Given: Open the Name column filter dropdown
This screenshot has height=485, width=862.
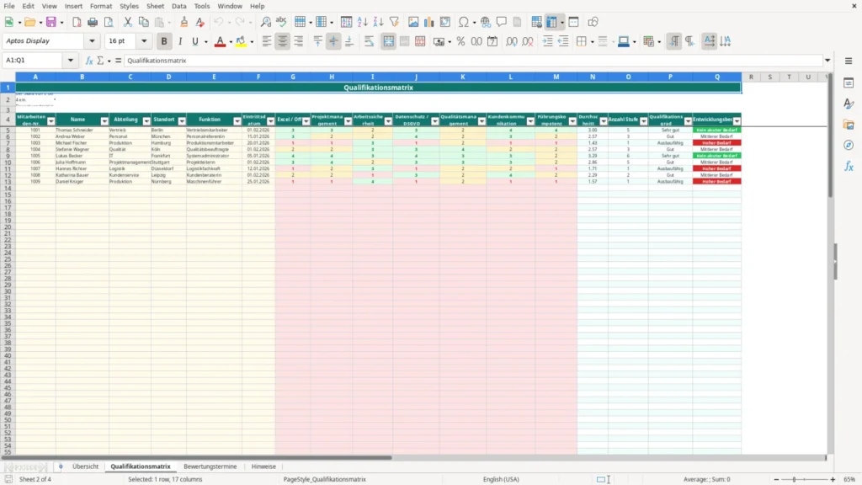Looking at the screenshot, I should click(x=104, y=121).
